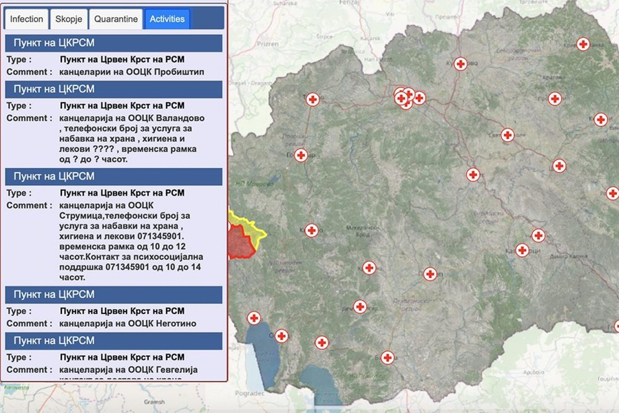
Task: Click the Red Cross marker near Битола
Action: [x=388, y=357]
